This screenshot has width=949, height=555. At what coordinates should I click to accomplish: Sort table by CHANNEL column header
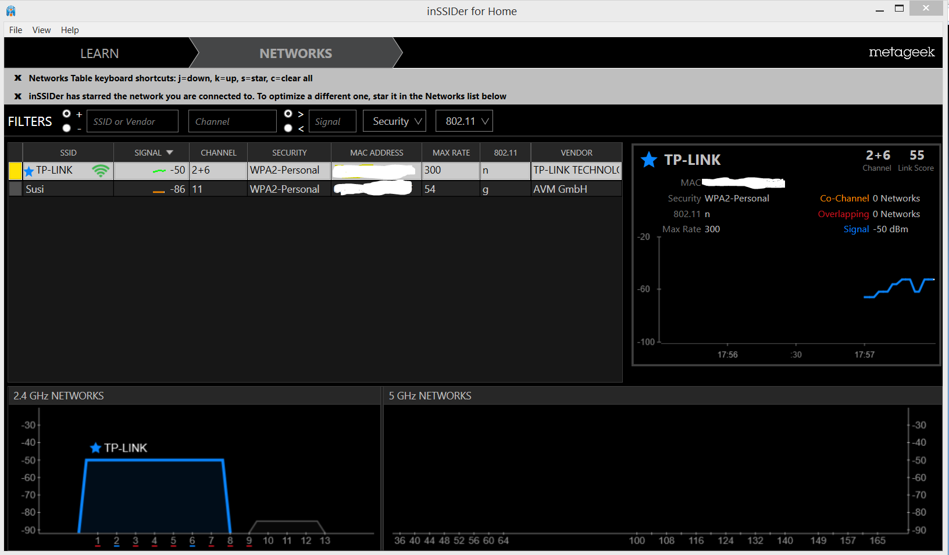point(219,153)
